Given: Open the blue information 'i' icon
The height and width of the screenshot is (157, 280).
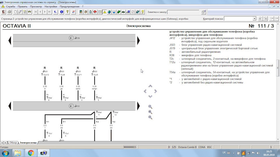Looking at the screenshot, I should point(62,12).
